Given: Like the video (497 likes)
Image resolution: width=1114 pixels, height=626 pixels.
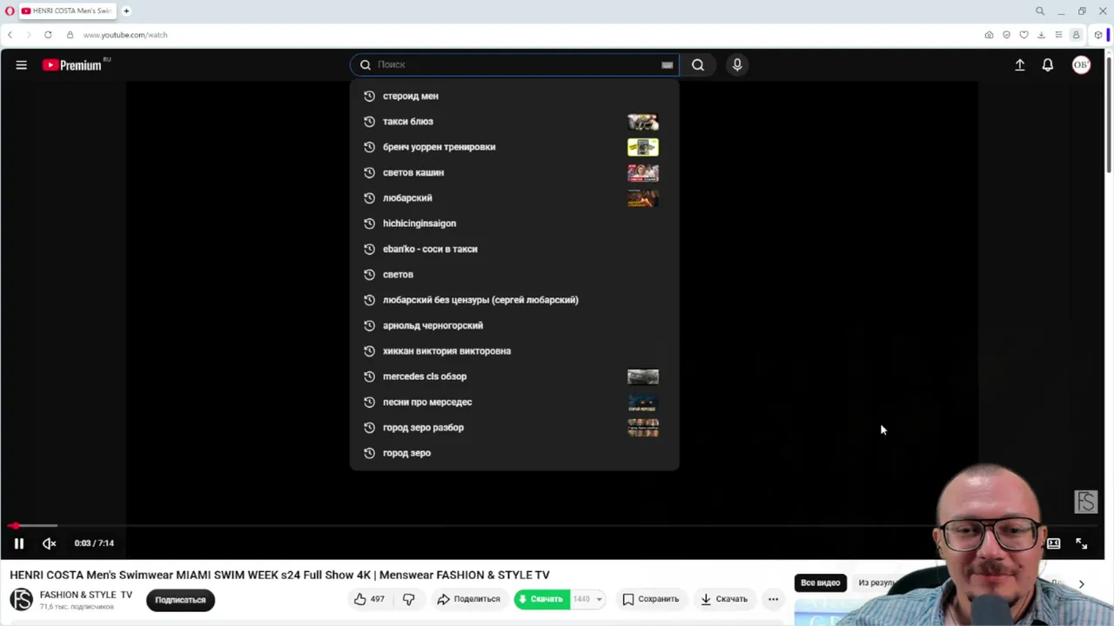Looking at the screenshot, I should 370,599.
